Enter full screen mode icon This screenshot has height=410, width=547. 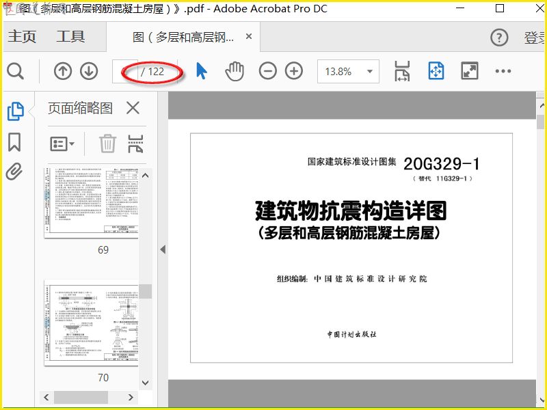click(x=470, y=71)
